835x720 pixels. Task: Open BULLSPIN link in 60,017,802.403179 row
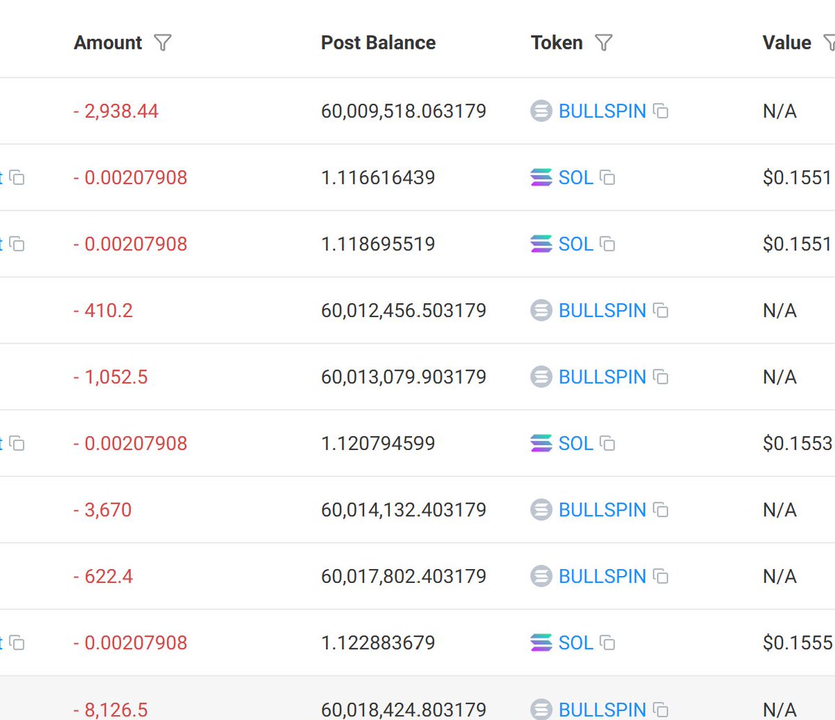pos(603,577)
